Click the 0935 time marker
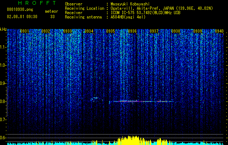Screen dimensions: 228x145 click(111, 31)
